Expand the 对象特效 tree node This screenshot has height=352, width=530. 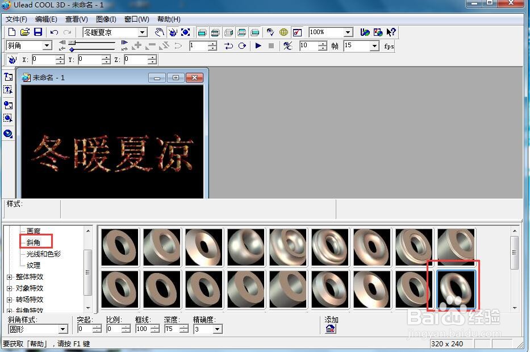click(x=10, y=289)
